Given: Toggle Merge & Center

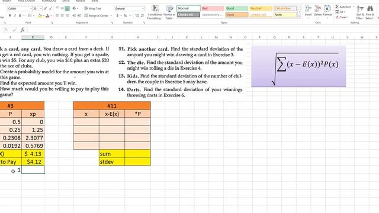Looking at the screenshot, I should pos(97,16).
